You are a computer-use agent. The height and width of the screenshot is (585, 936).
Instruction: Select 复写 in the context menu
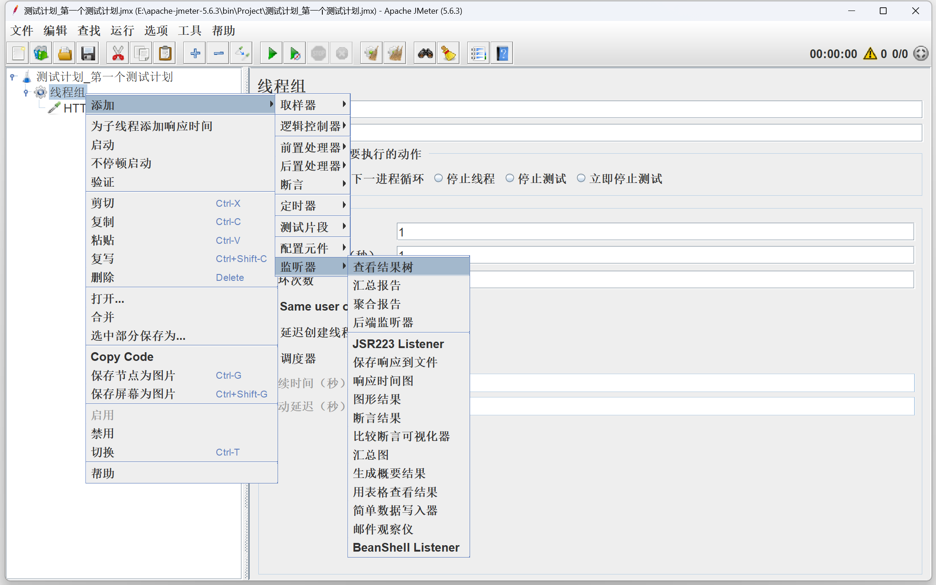(x=181, y=258)
